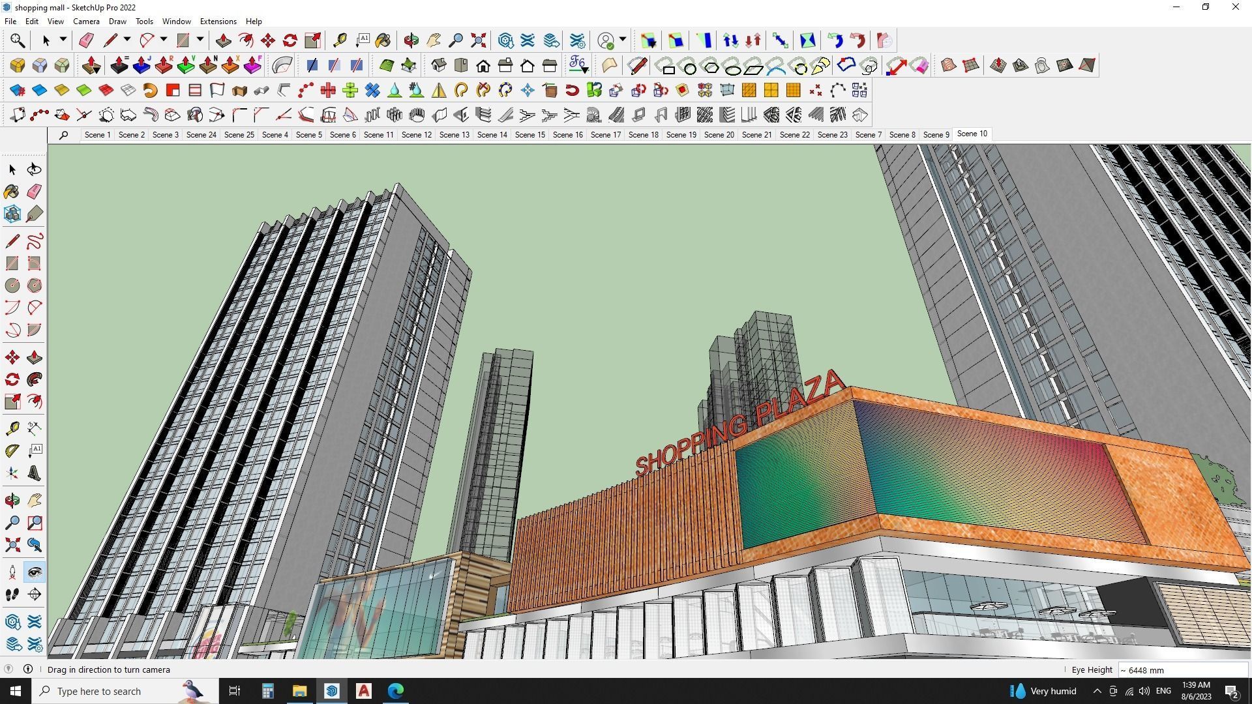The image size is (1252, 704).
Task: Open Microsoft Edge from the taskbar
Action: coord(396,691)
